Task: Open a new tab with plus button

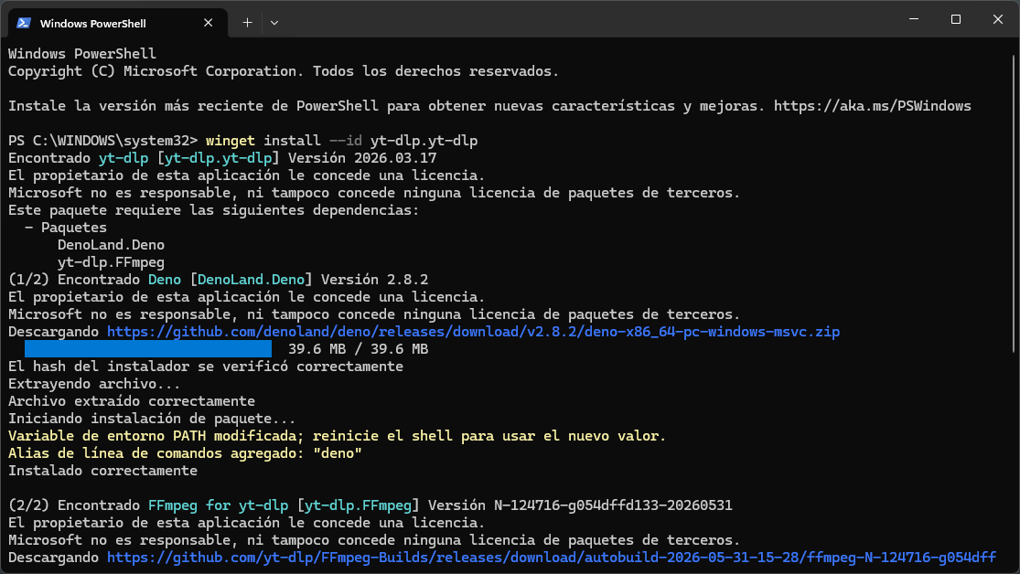Action: 247,23
